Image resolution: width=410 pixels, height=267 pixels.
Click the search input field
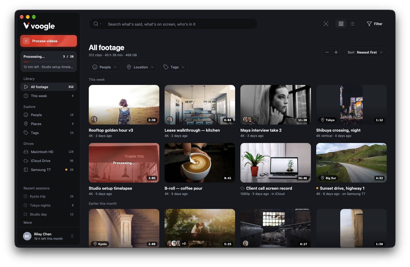(x=173, y=24)
